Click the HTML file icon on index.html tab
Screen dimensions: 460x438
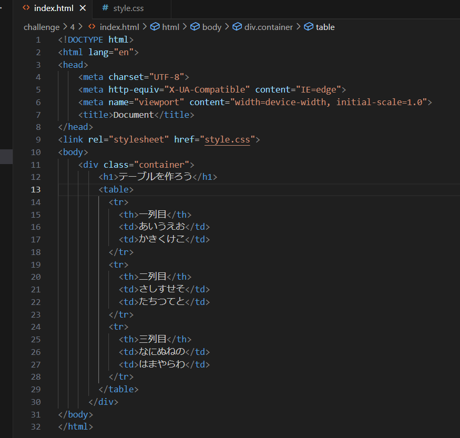pyautogui.click(x=26, y=8)
